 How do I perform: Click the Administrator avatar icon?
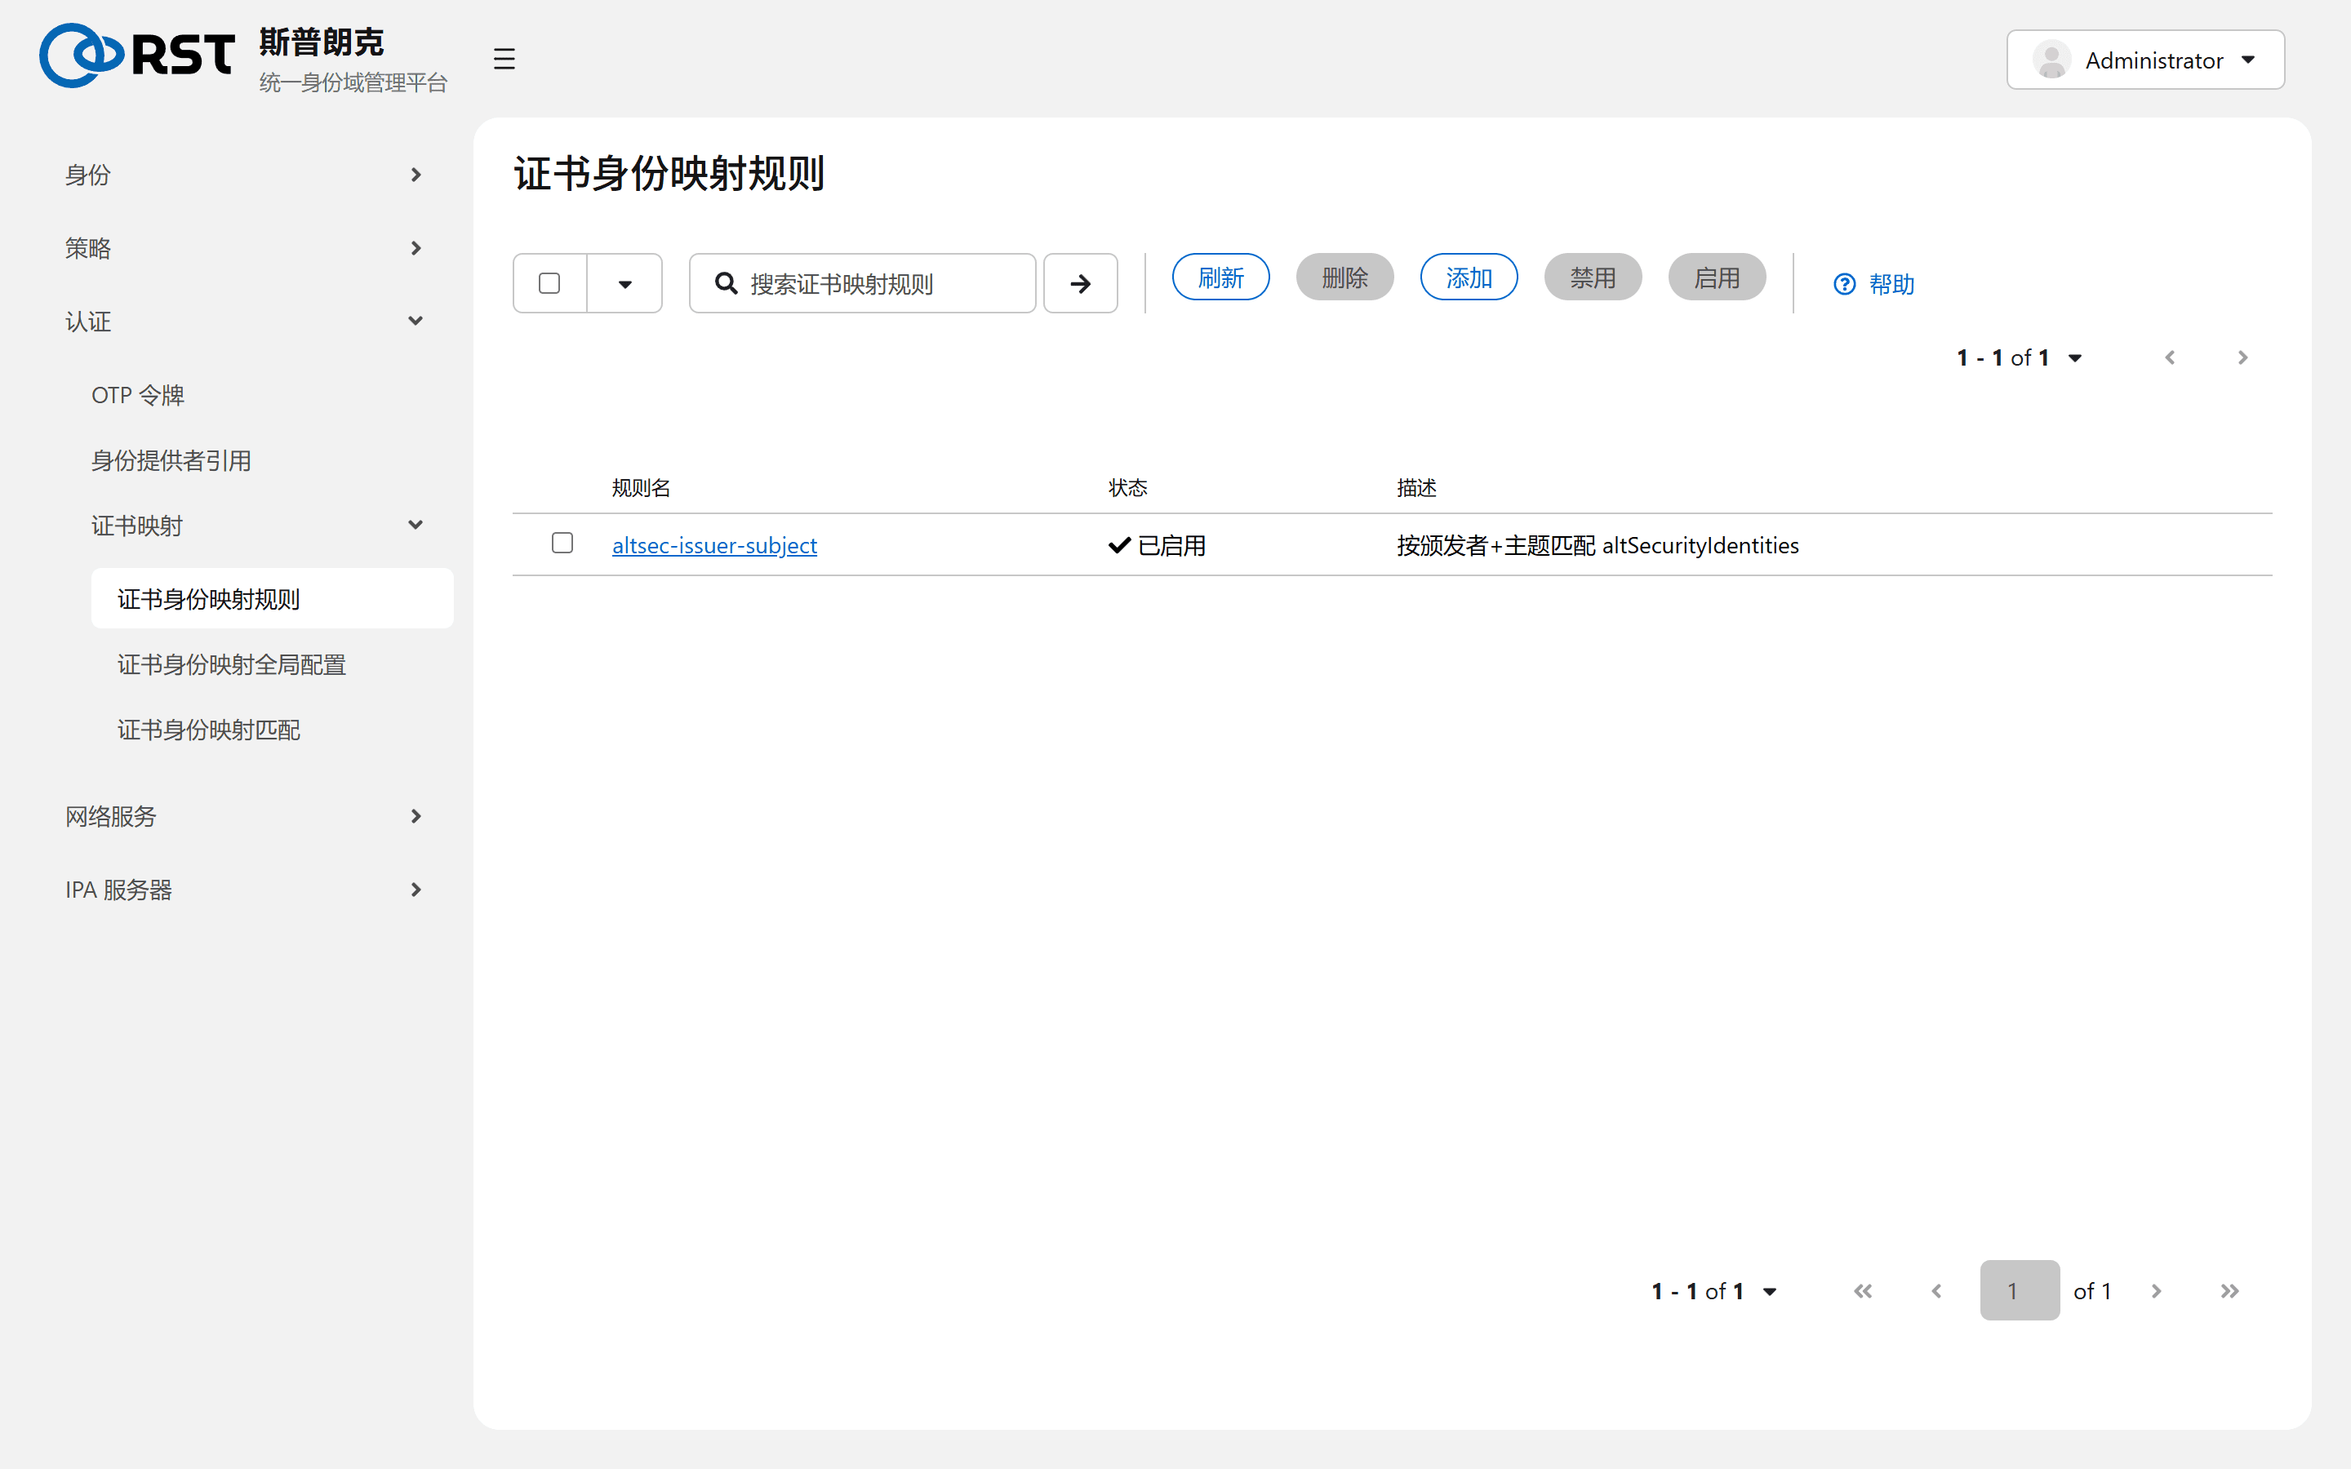pos(2051,60)
